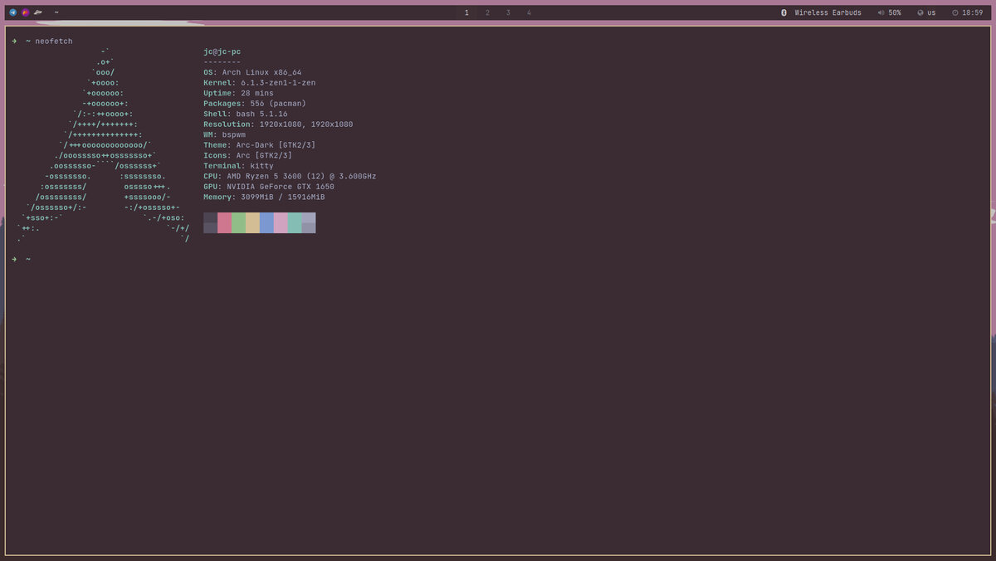Click the jc@jc-pc header line
This screenshot has width=996, height=561.
(222, 51)
